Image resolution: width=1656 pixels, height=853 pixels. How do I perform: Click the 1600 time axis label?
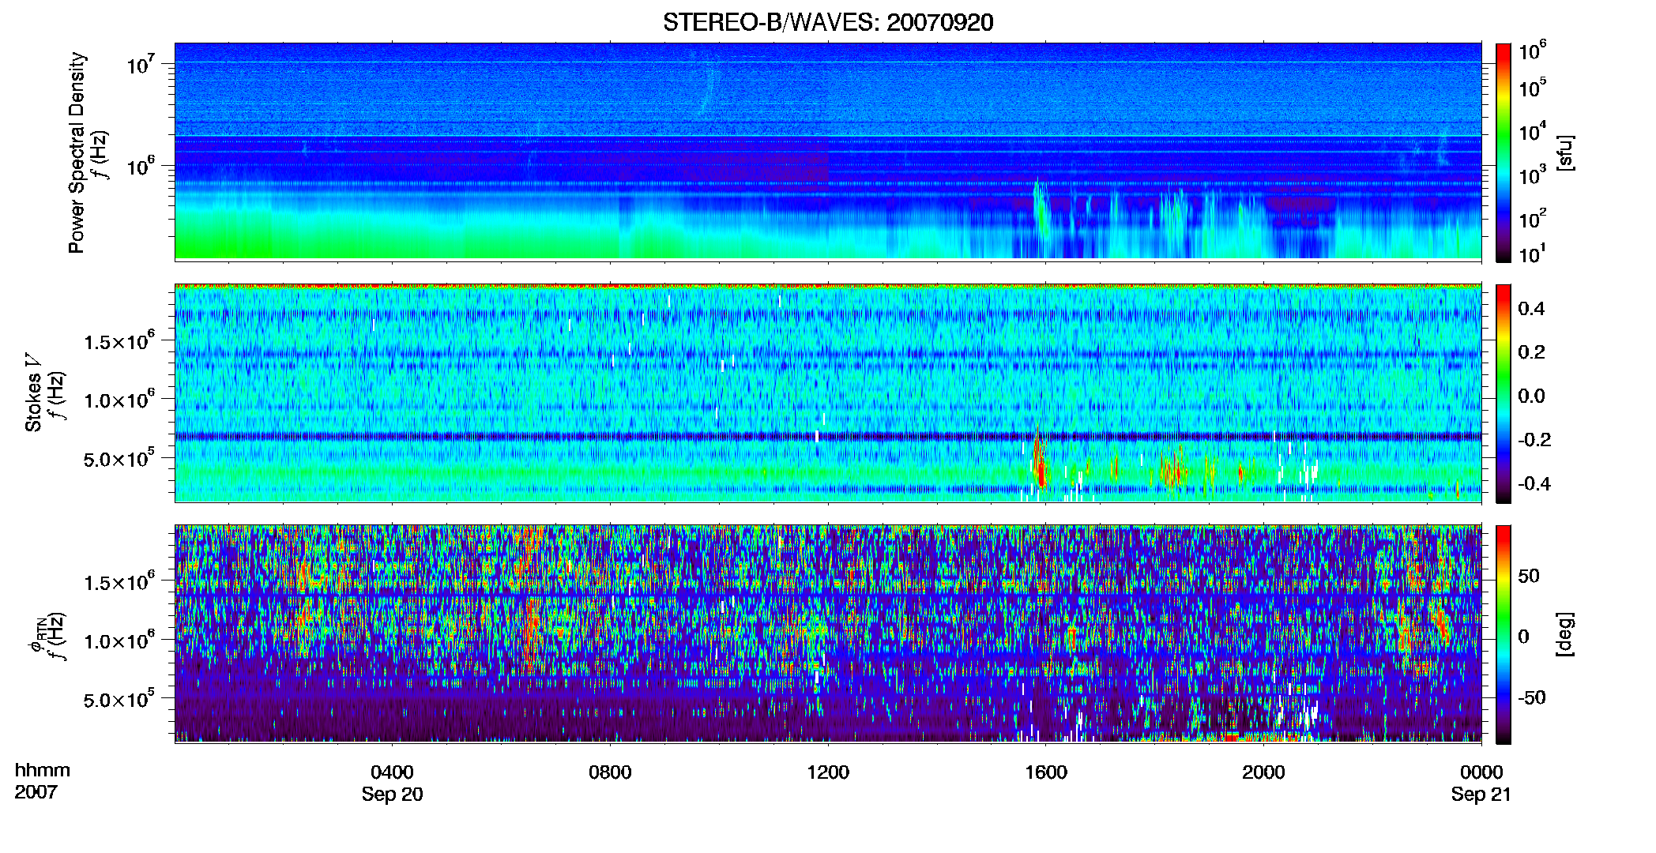[1046, 772]
